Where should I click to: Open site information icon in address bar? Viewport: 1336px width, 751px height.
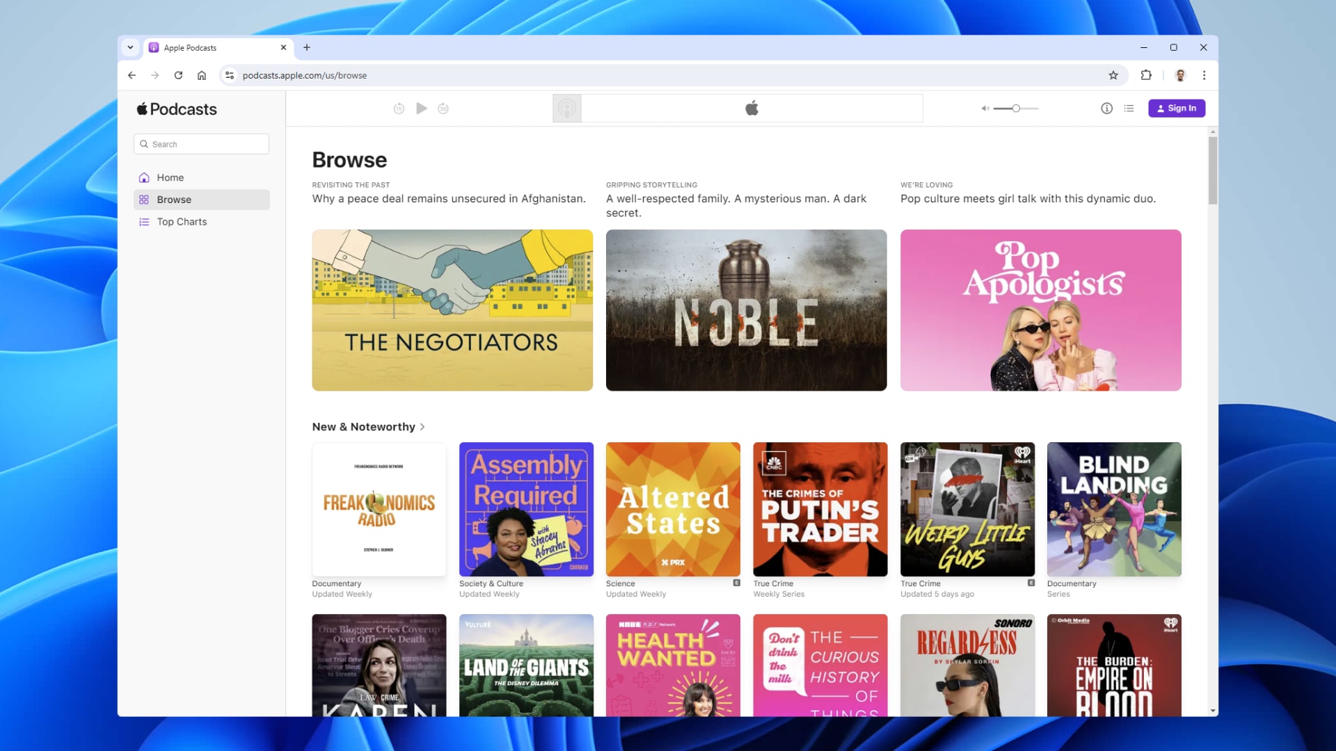pos(230,75)
